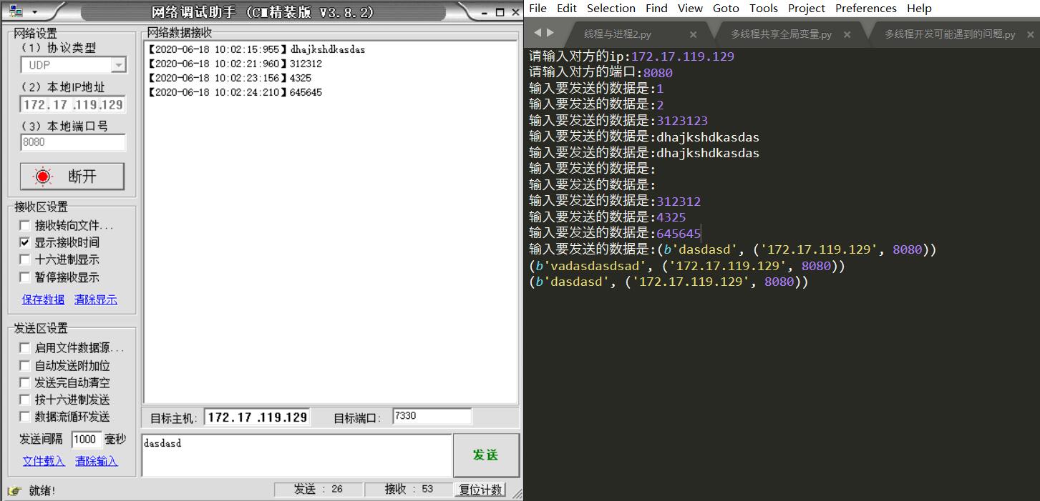The image size is (1040, 501).
Task: Click the 目标端口 input field
Action: click(x=432, y=417)
